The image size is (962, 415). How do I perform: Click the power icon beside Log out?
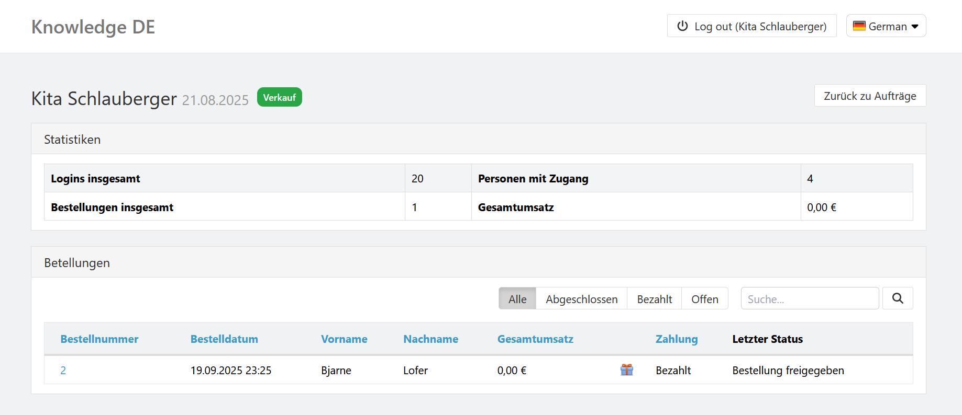[682, 26]
